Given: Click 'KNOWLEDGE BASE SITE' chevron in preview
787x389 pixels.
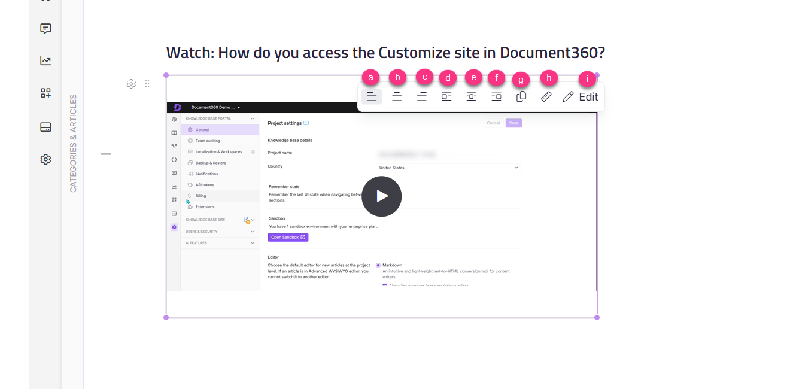Looking at the screenshot, I should point(253,220).
